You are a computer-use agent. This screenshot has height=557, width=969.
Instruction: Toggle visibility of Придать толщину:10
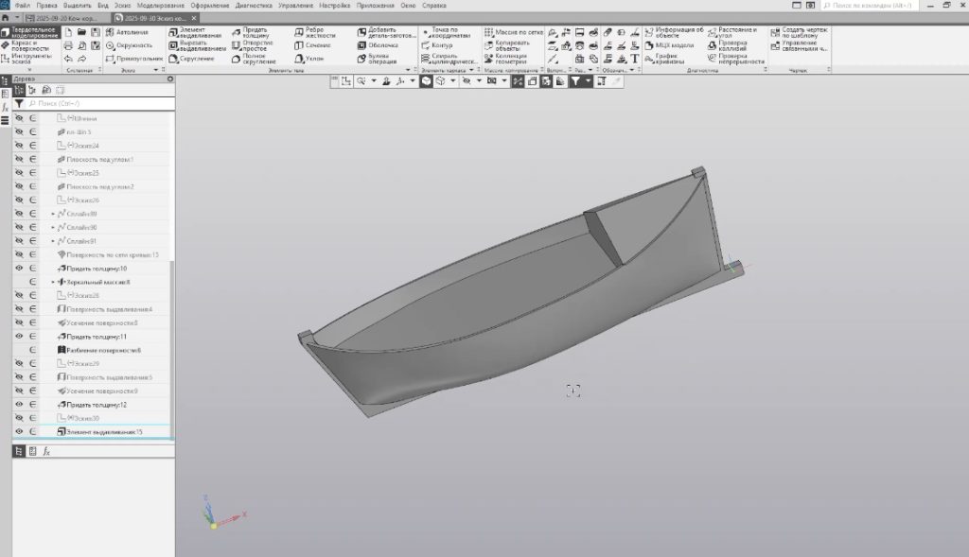click(x=19, y=269)
